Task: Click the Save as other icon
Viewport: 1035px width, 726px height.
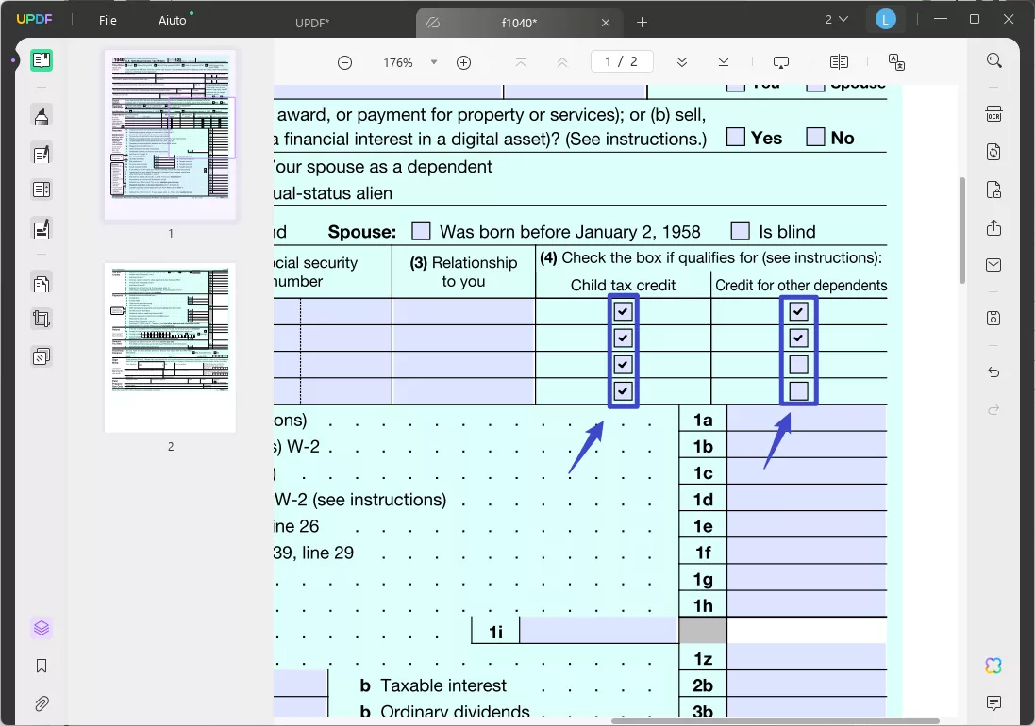Action: point(994,318)
